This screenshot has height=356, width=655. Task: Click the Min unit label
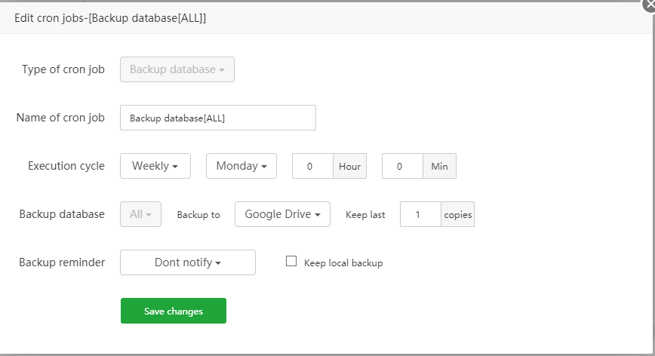pyautogui.click(x=439, y=167)
